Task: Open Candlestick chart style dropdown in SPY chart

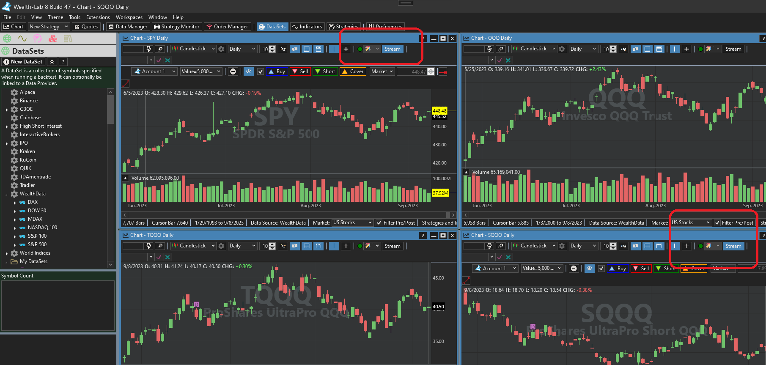Action: (193, 49)
